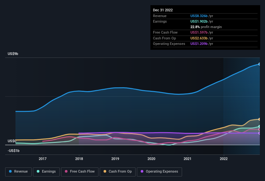Toggle the Operating Expenses legend button
Screen dimensions: 265x181
tap(159, 172)
